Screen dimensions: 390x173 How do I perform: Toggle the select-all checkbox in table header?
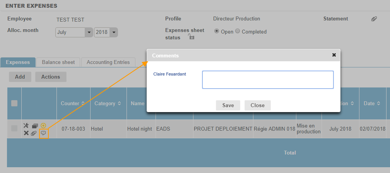tap(14, 103)
